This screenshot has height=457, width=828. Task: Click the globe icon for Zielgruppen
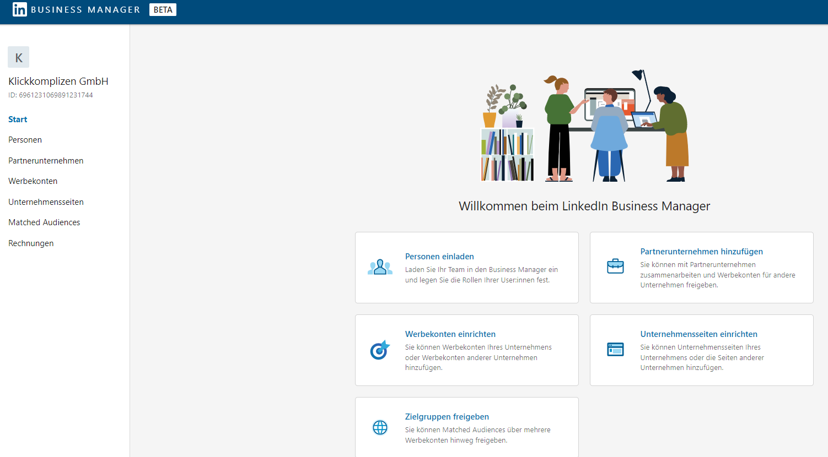pos(380,427)
